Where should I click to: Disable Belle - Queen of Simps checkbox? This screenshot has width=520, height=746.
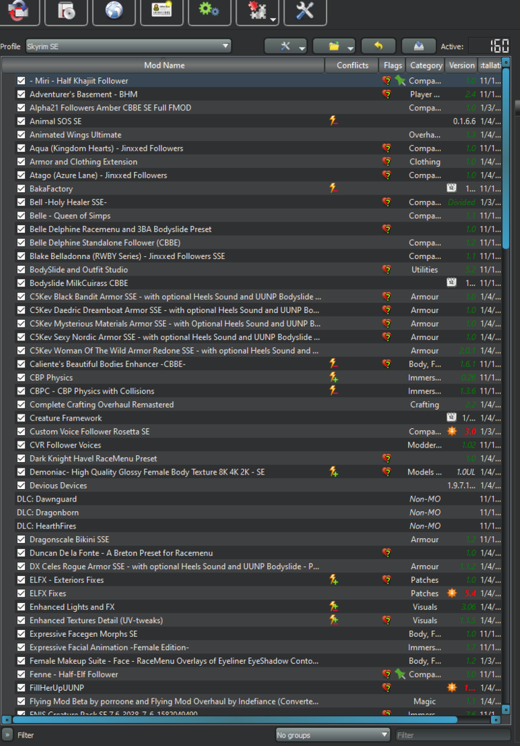coord(21,216)
